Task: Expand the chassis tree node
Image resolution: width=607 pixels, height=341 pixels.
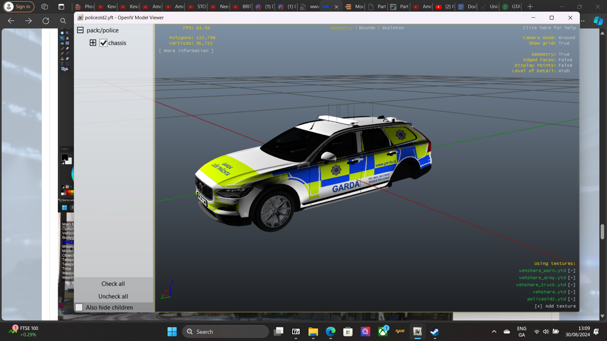Action: (x=93, y=43)
